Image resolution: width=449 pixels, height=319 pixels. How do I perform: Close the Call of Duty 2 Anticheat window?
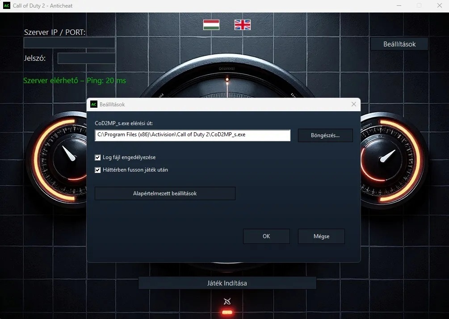pyautogui.click(x=440, y=5)
